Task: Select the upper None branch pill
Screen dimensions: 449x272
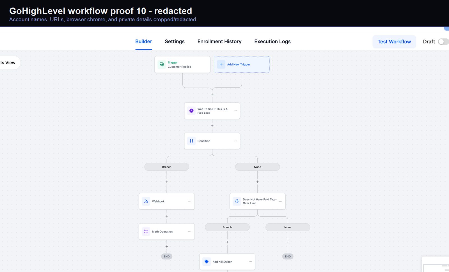Action: (258, 167)
